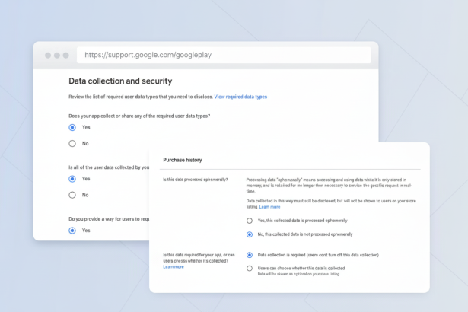Click 'Does your app collect or share' question text
468x312 pixels.
click(x=139, y=116)
